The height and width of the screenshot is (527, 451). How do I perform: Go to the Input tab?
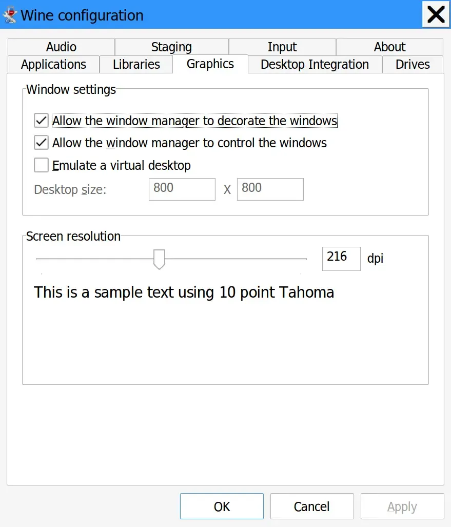pos(282,47)
